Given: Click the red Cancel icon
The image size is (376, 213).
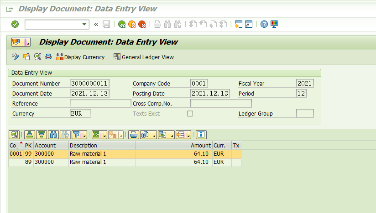Looking at the screenshot, I should click(142, 24).
